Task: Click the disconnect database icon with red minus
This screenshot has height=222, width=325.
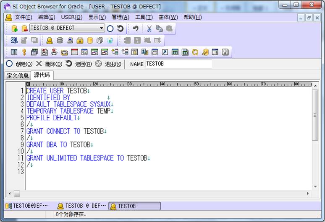Action: (x=24, y=28)
